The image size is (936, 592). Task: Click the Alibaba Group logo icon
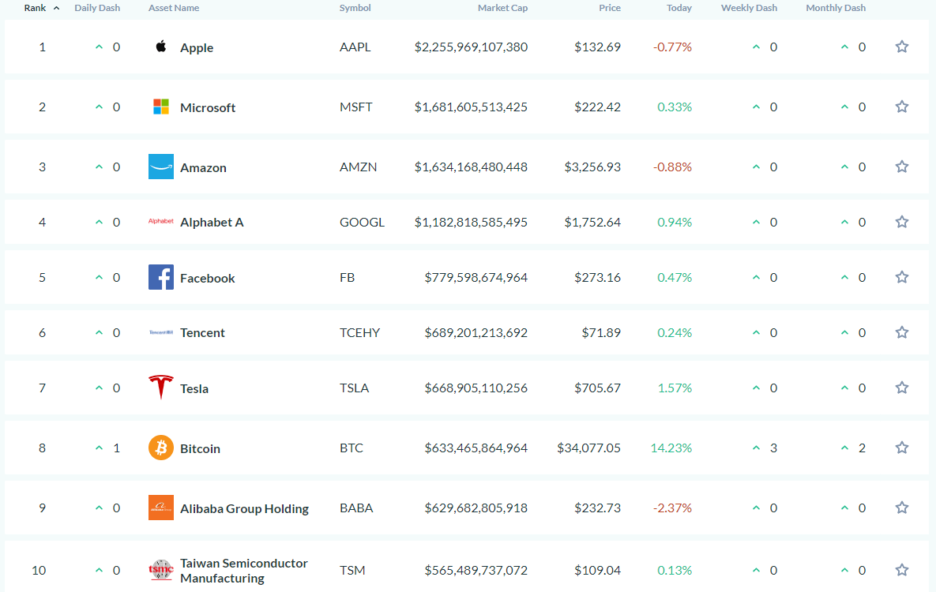pyautogui.click(x=161, y=508)
